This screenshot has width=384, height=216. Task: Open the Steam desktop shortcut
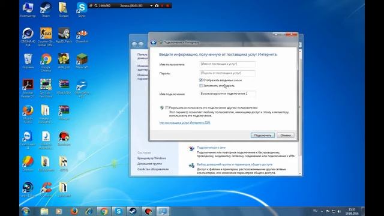(x=46, y=10)
